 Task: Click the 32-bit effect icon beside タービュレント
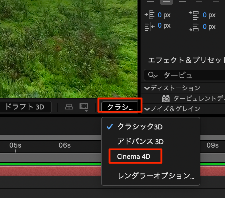pyautogui.click(x=166, y=99)
